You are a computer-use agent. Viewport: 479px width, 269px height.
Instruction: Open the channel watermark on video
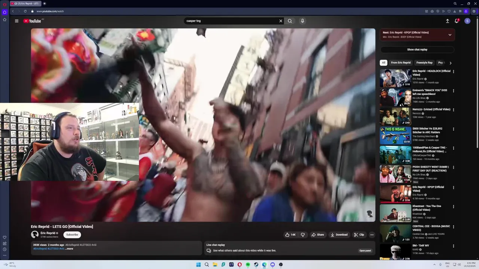[x=369, y=213]
